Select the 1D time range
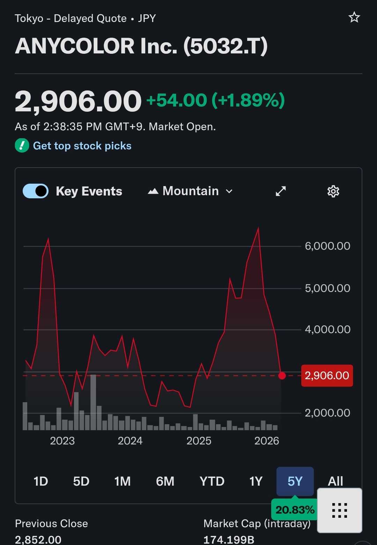 point(41,481)
